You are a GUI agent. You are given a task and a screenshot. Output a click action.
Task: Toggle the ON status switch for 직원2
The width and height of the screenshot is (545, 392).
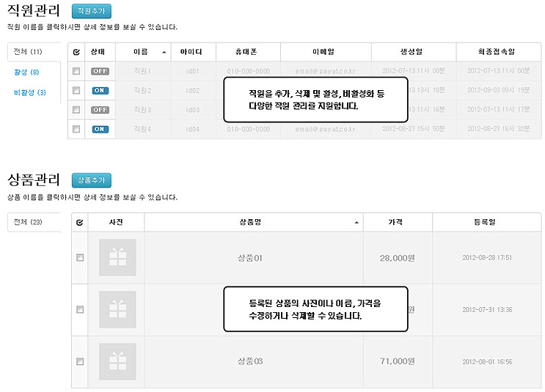(x=100, y=90)
